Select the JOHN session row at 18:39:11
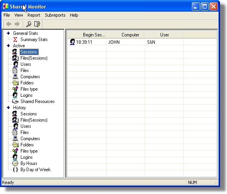 point(142,42)
